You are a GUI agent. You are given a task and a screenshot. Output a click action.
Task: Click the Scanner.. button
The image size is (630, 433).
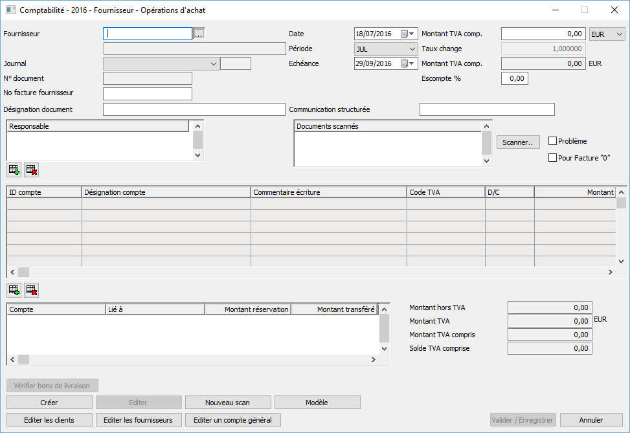(x=518, y=142)
